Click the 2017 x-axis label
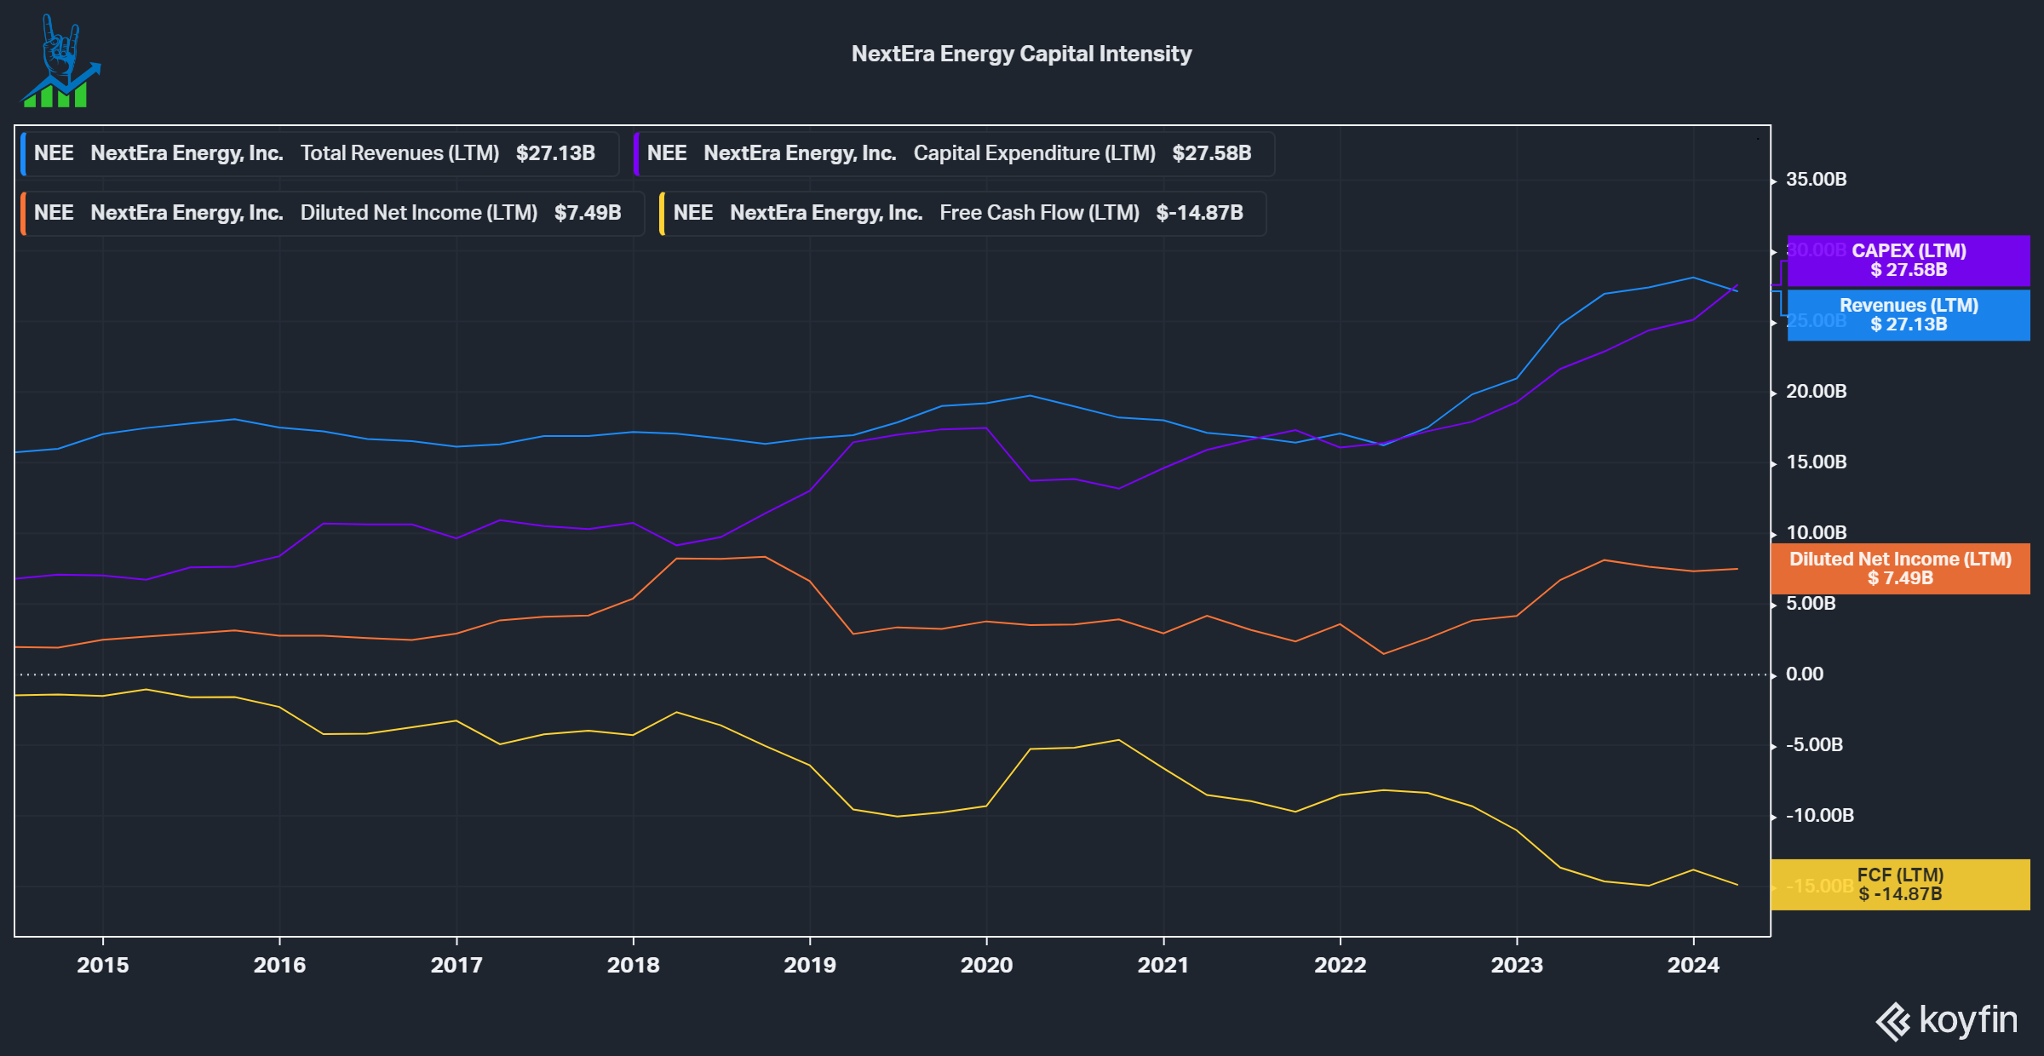The height and width of the screenshot is (1056, 2044). [456, 965]
